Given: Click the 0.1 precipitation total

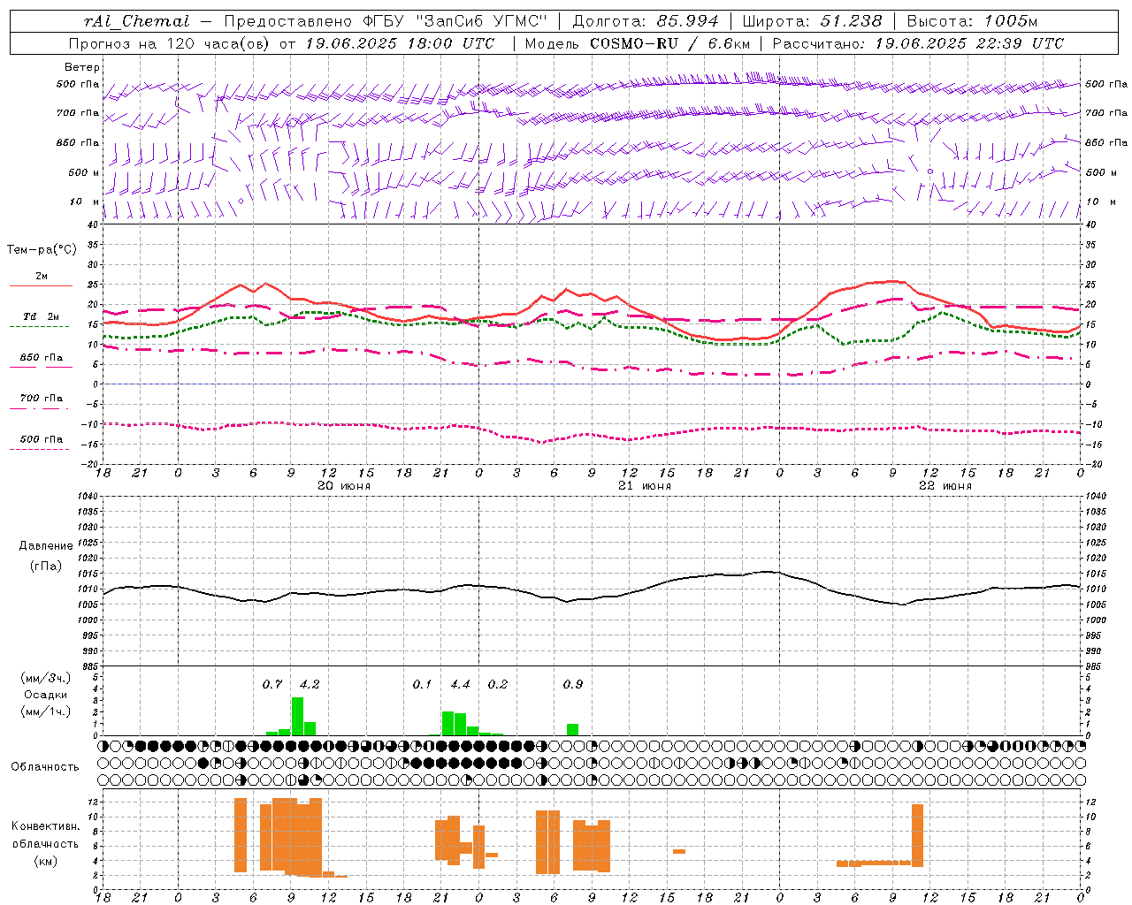Looking at the screenshot, I should 423,684.
